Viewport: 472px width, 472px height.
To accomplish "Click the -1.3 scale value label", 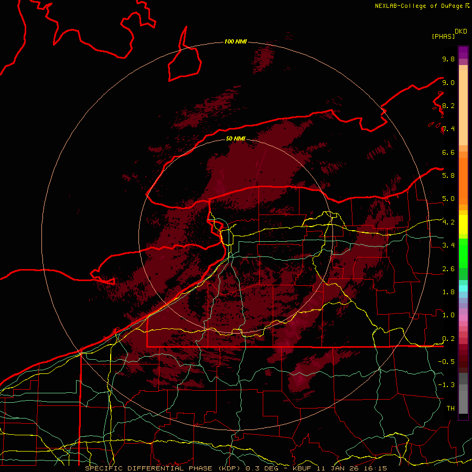I will [446, 385].
